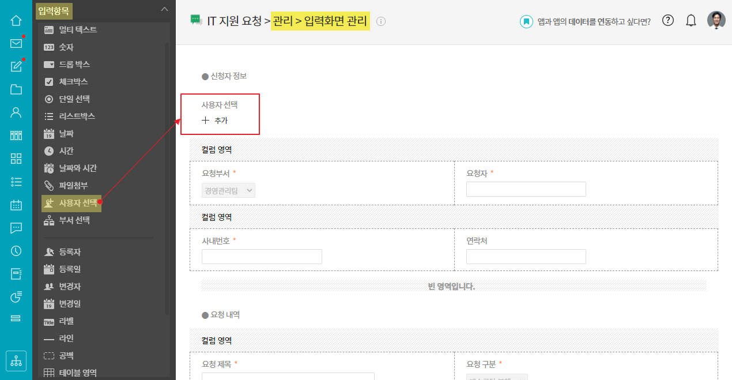
Task: Select the 드롭 박스 input item
Action: [x=74, y=65]
